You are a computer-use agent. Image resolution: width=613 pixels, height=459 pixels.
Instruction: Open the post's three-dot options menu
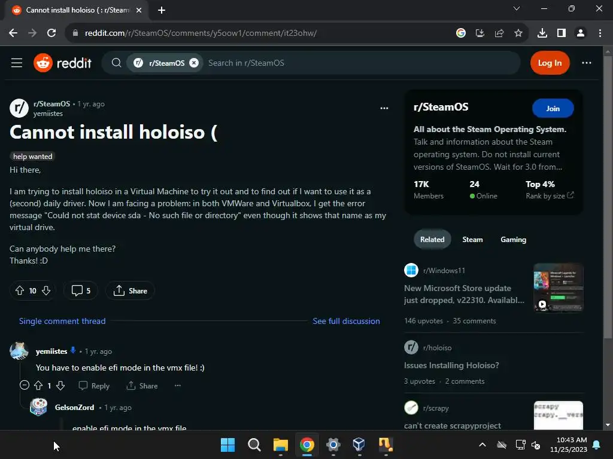coord(384,108)
